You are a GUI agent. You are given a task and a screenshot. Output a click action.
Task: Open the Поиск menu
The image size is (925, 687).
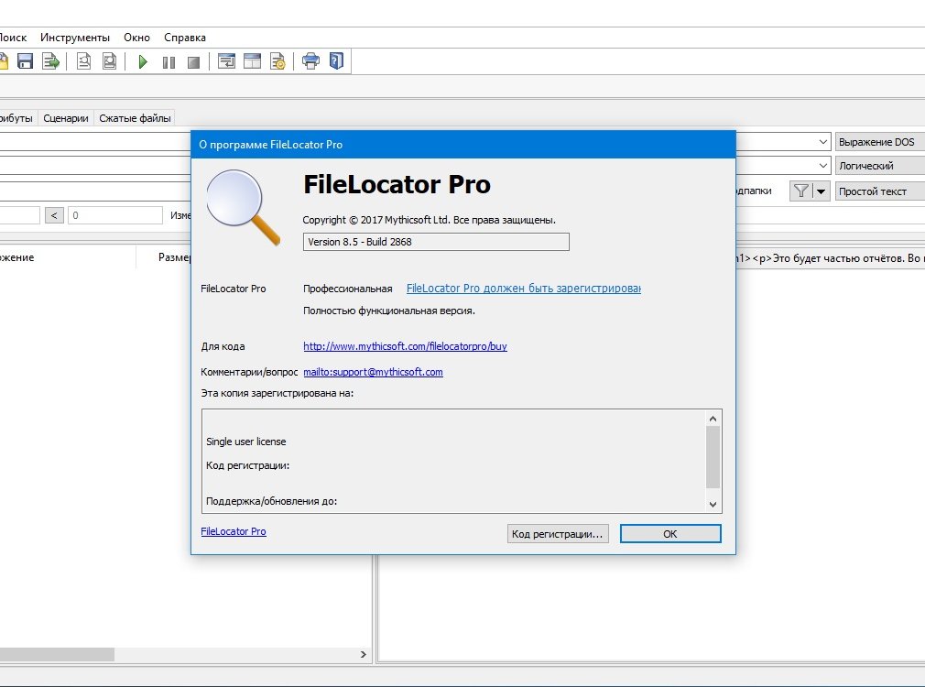[13, 38]
